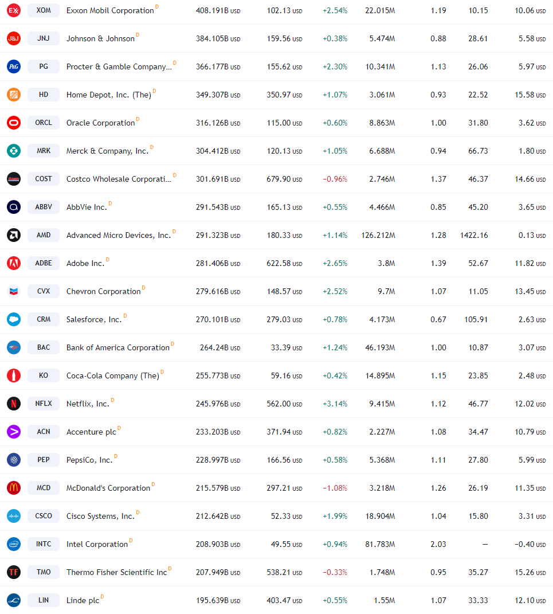
Task: Click the Accenture logo icon
Action: tap(14, 432)
